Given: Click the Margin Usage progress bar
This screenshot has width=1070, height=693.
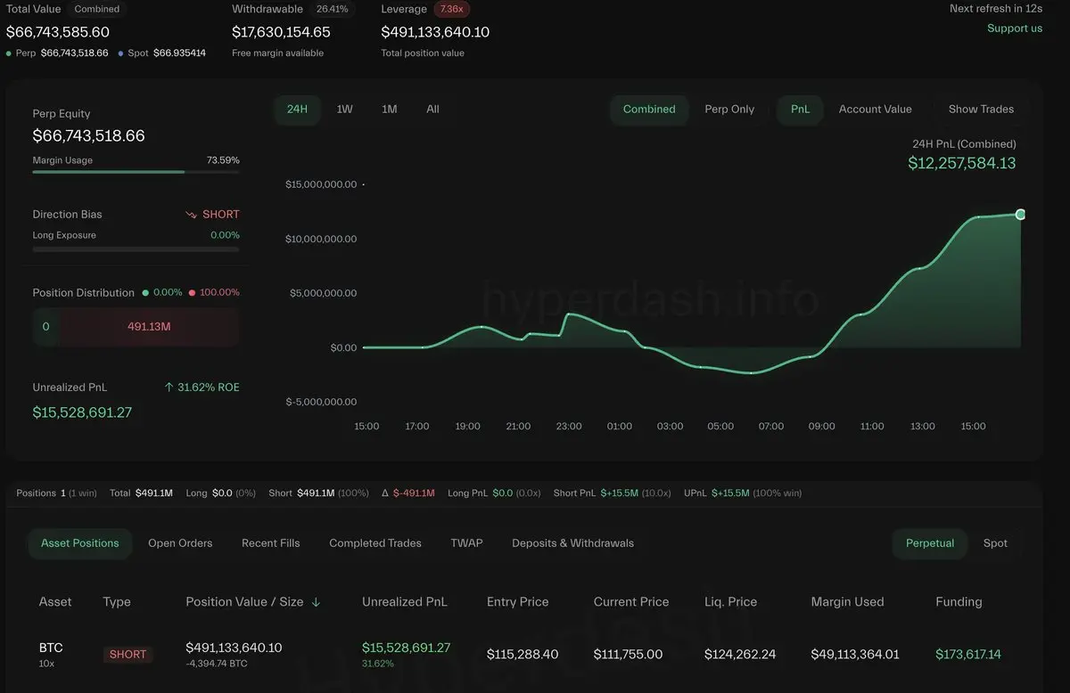Looking at the screenshot, I should point(136,172).
